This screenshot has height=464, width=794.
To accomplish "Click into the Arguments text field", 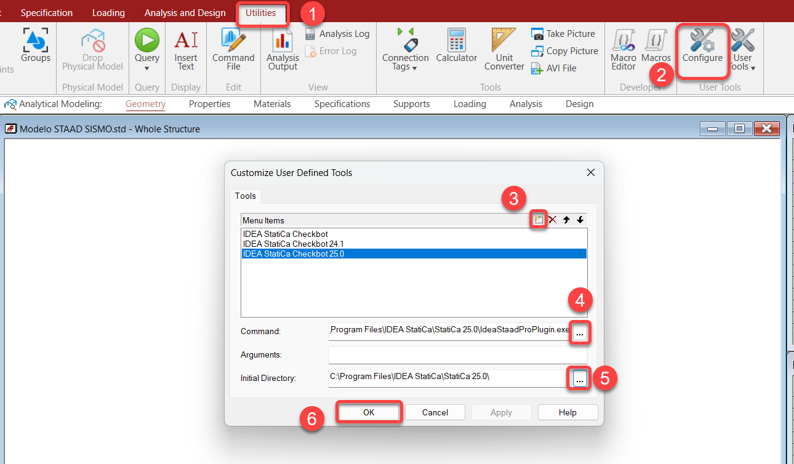I will click(457, 355).
